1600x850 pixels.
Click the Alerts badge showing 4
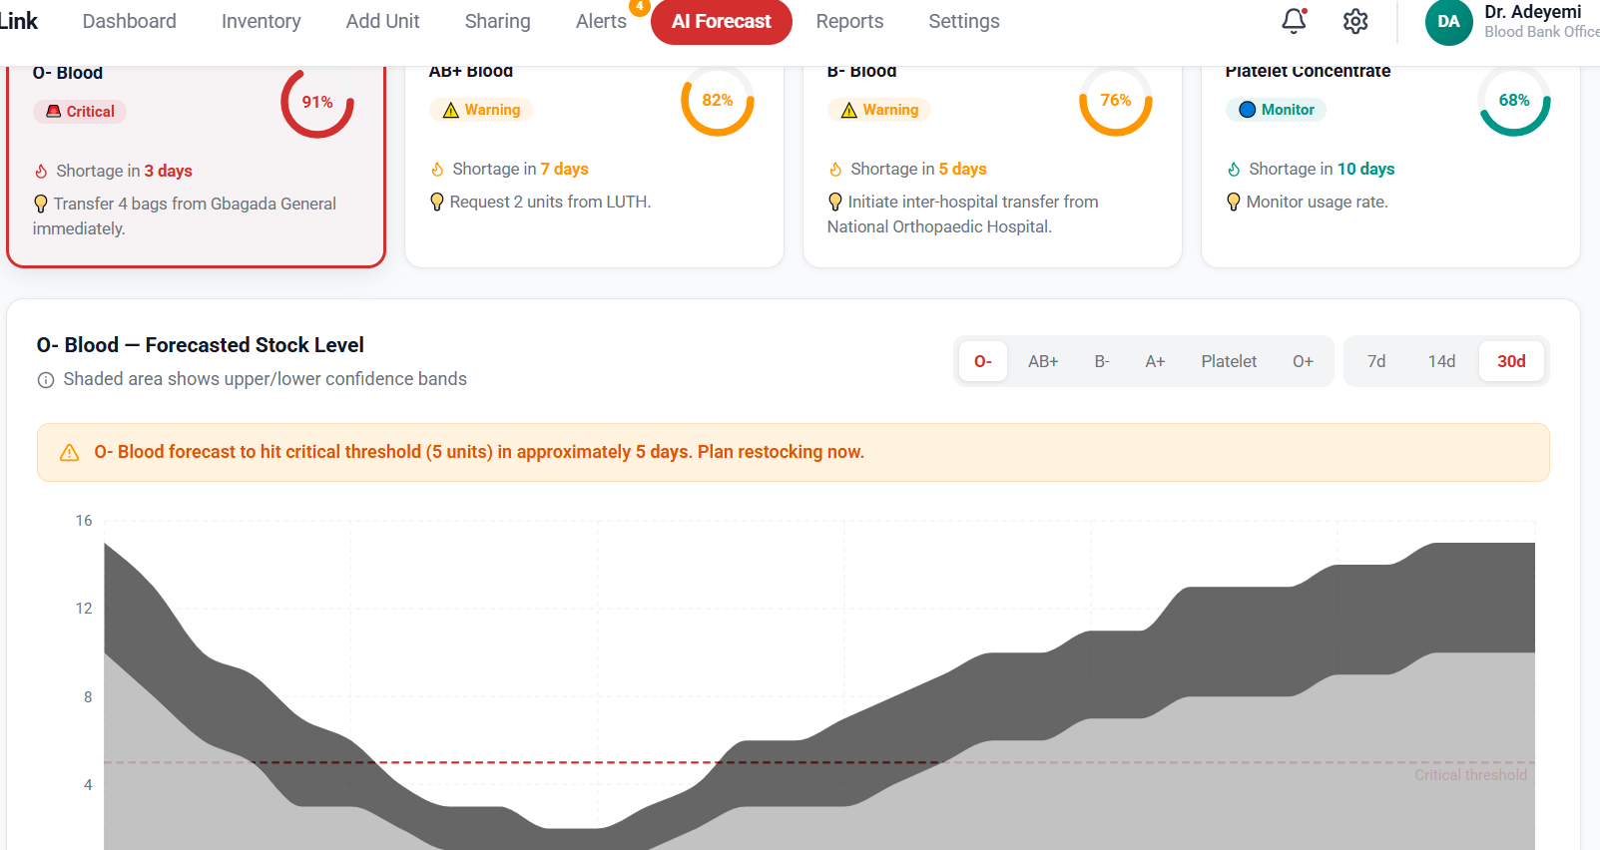639,6
